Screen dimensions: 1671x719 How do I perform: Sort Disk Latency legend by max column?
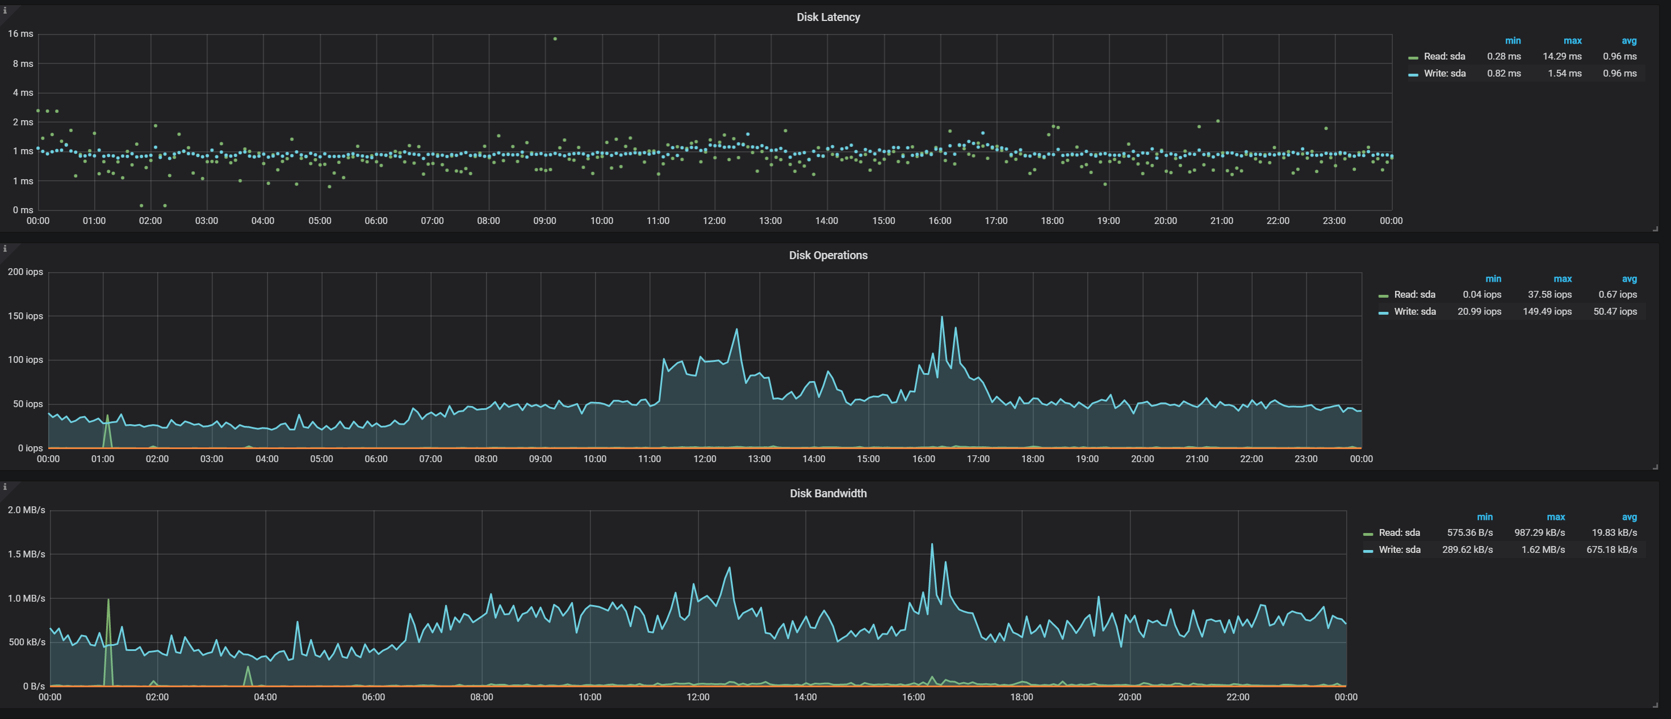tap(1572, 41)
